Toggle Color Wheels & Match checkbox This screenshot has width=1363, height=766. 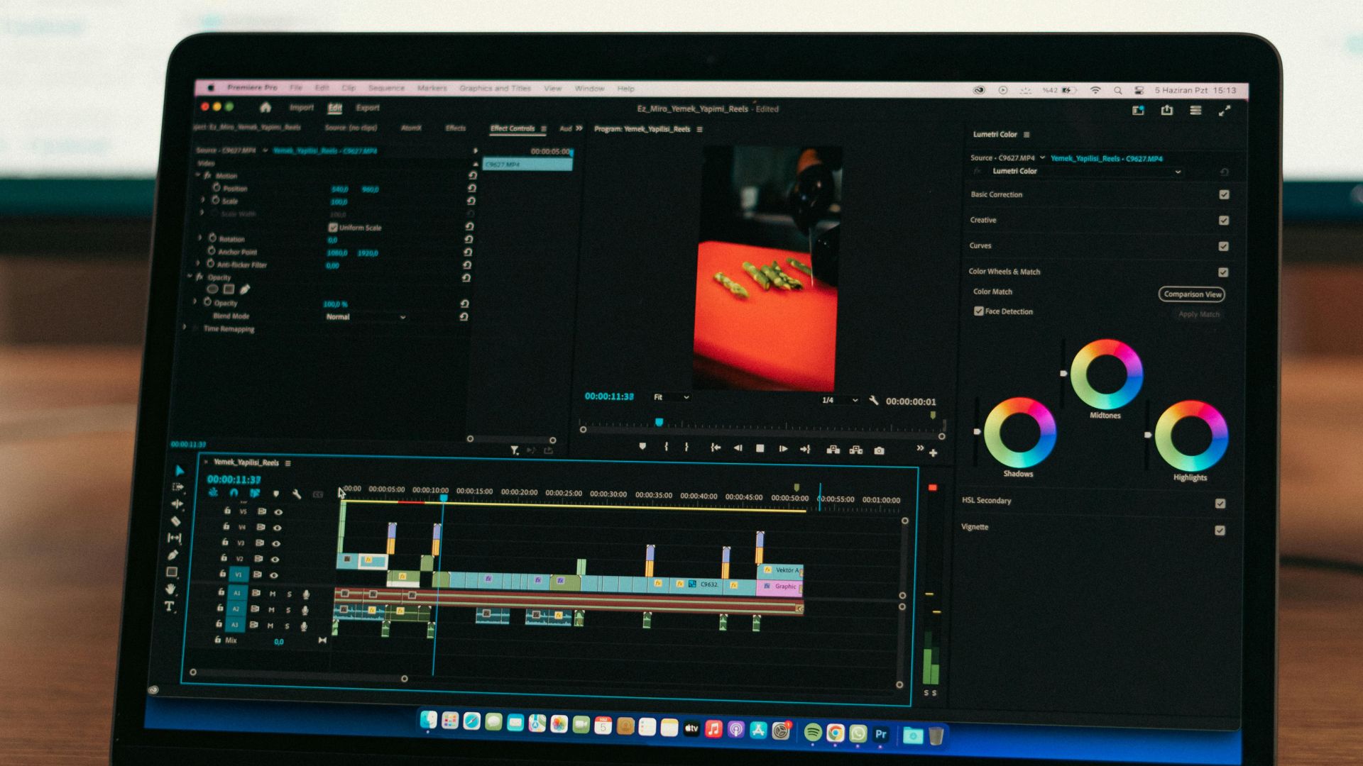click(x=1223, y=272)
